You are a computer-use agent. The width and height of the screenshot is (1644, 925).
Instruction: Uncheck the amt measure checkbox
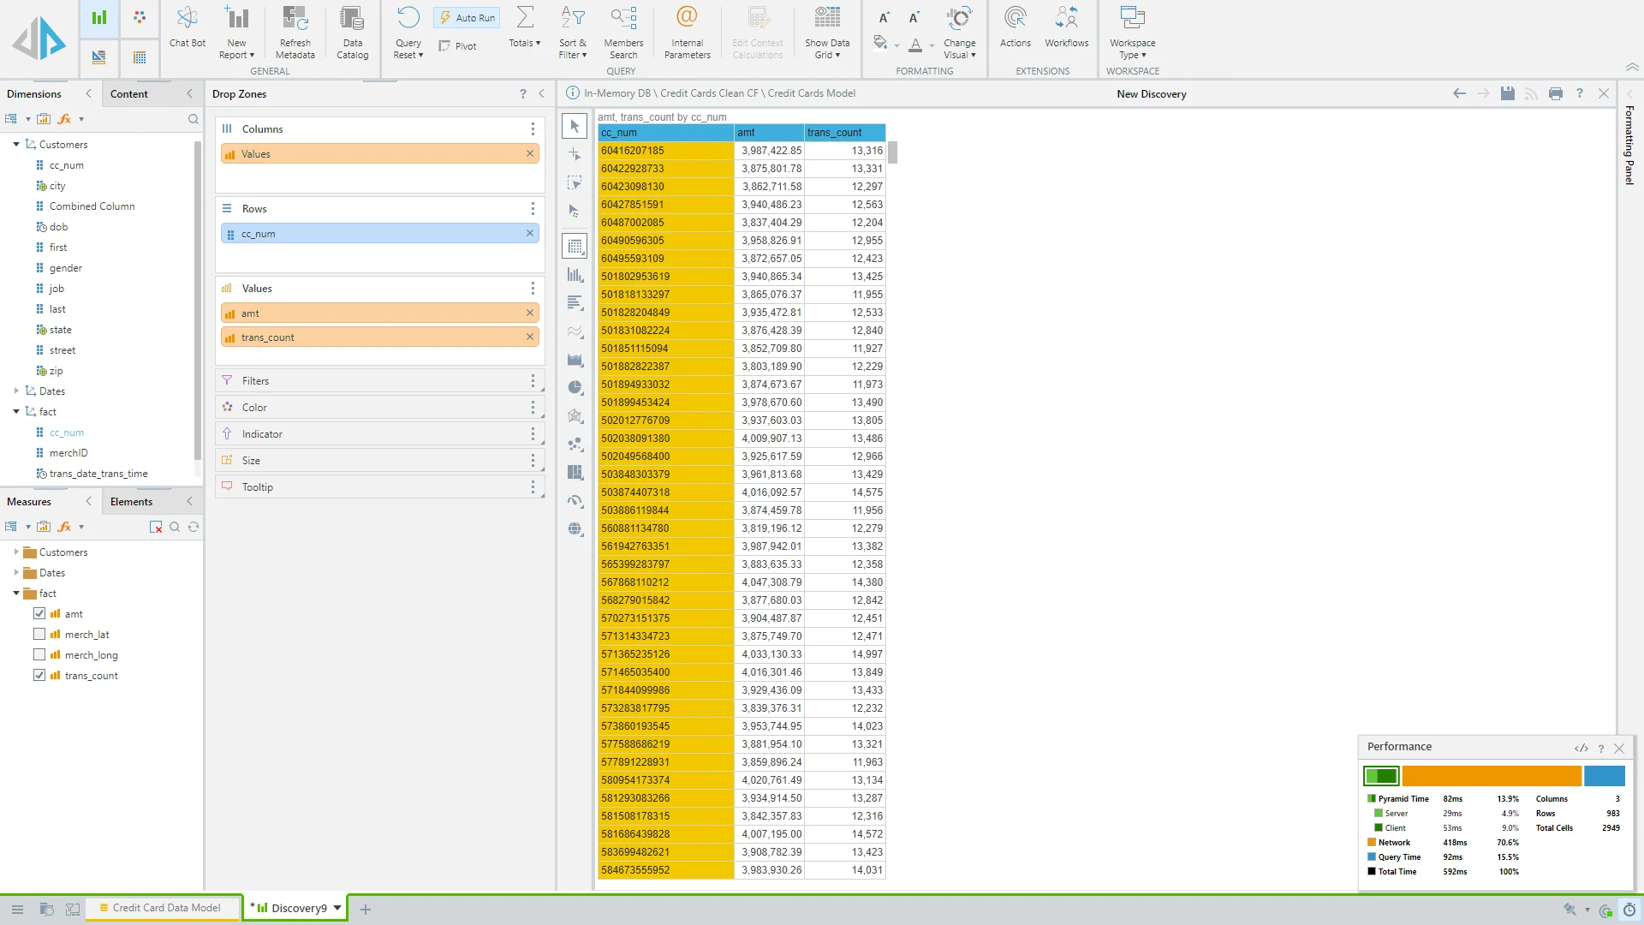39,613
